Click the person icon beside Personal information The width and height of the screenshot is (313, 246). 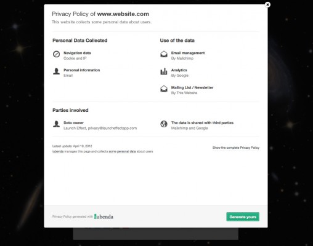(56, 71)
